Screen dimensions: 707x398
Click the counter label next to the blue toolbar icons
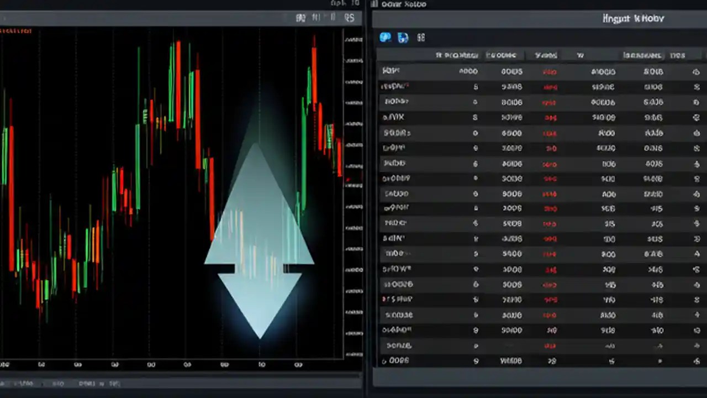pos(421,37)
